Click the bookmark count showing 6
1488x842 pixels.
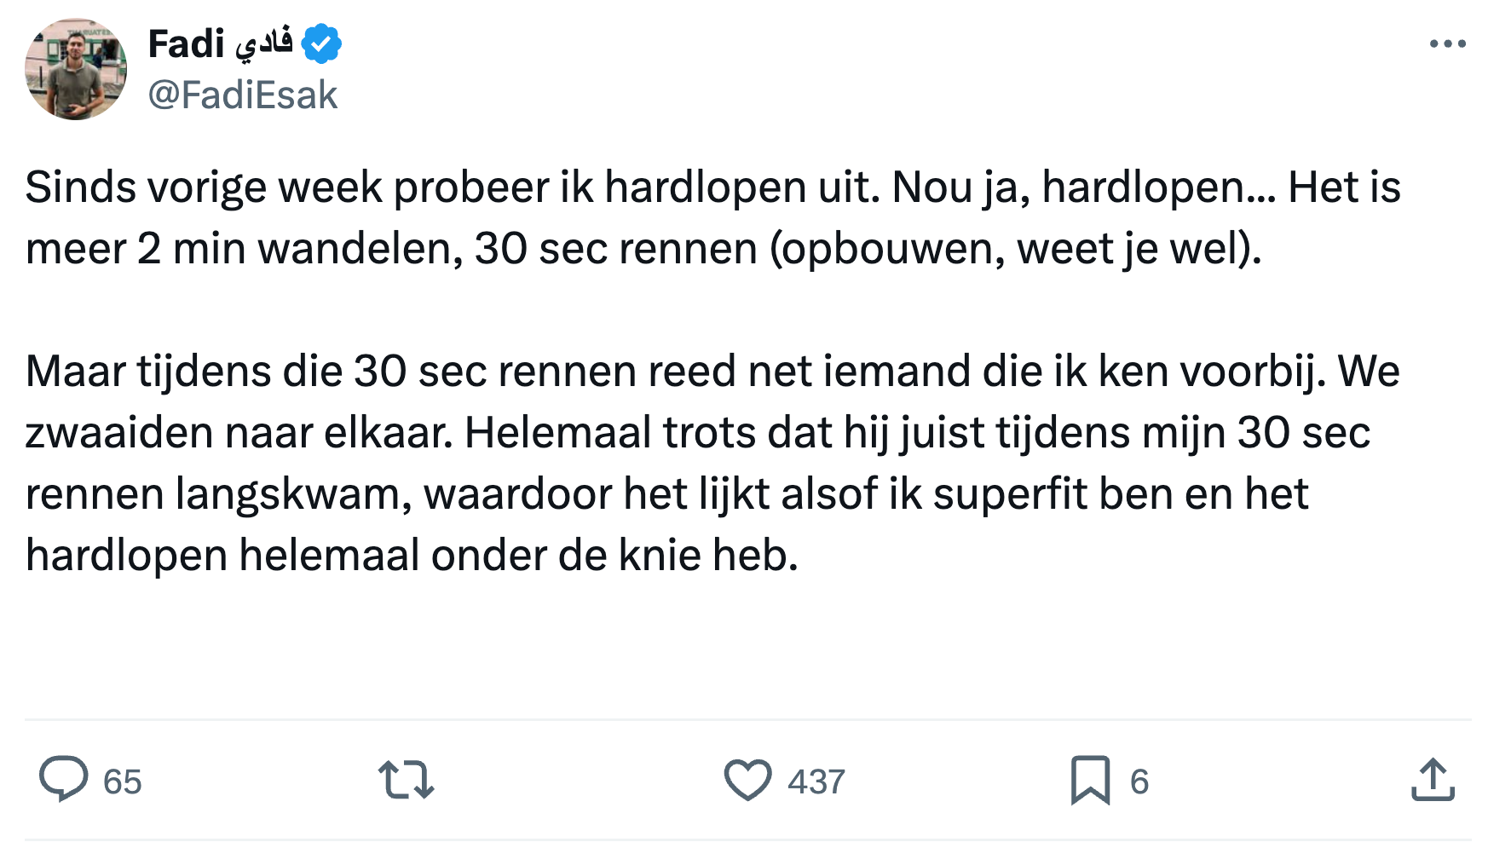coord(1139,781)
